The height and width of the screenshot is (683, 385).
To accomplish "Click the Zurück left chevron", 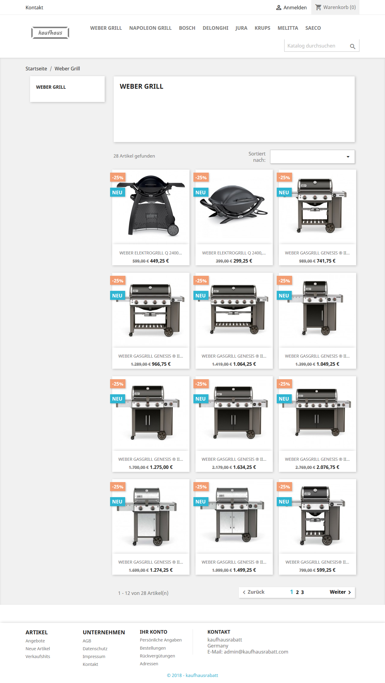I will 244,592.
